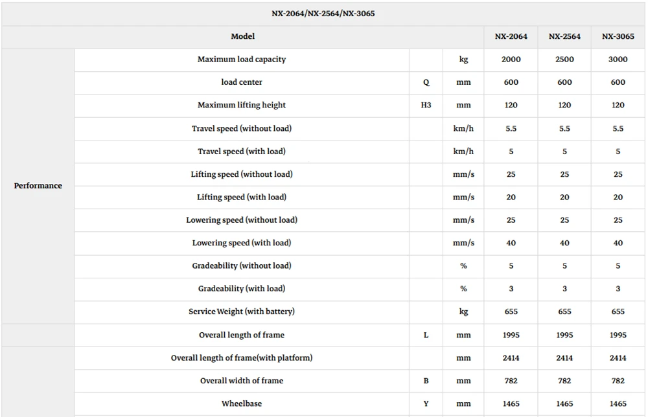Select Travel speed (without load) label
648x417 pixels.
point(242,128)
